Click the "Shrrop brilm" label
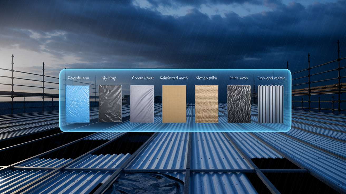Viewport: 346px width, 194px height. (x=206, y=78)
